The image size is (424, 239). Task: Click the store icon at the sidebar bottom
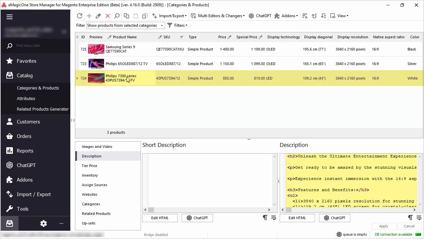10,223
